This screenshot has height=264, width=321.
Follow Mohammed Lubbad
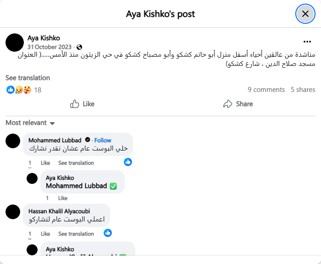(x=103, y=140)
